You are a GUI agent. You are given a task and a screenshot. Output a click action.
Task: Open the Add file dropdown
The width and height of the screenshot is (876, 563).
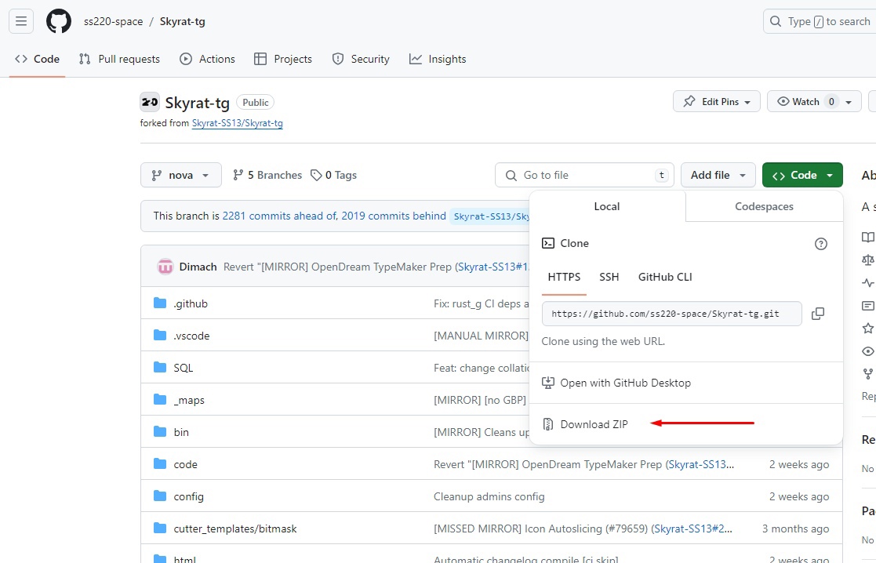pos(718,175)
